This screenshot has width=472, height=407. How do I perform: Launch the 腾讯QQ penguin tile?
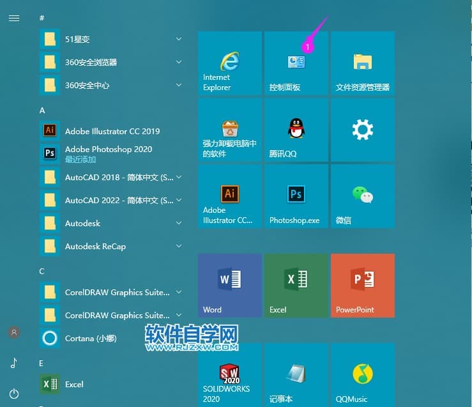click(x=296, y=130)
